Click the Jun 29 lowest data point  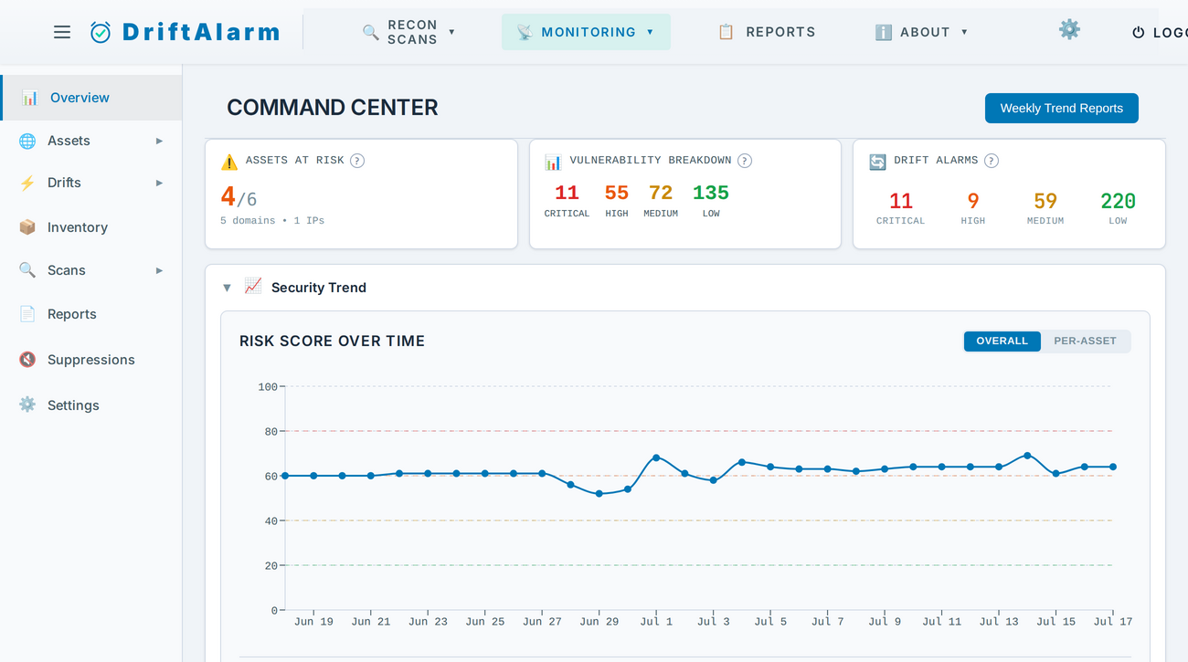599,494
